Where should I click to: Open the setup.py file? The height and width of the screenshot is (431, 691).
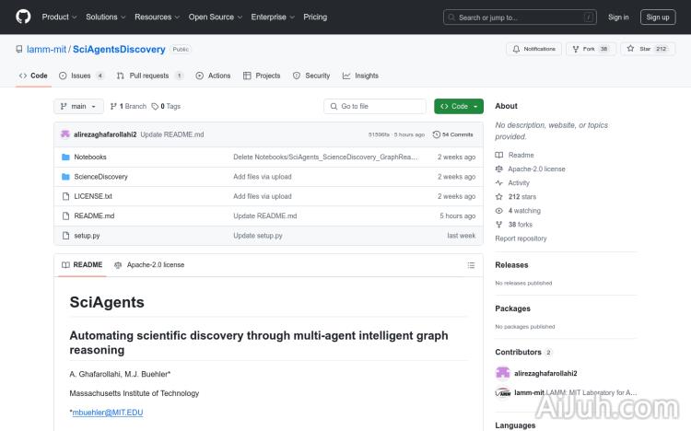[87, 236]
